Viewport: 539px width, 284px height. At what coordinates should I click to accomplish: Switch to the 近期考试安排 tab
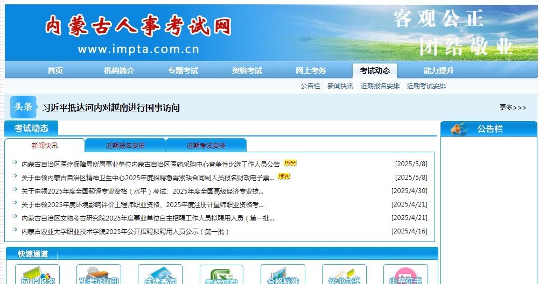(x=206, y=146)
